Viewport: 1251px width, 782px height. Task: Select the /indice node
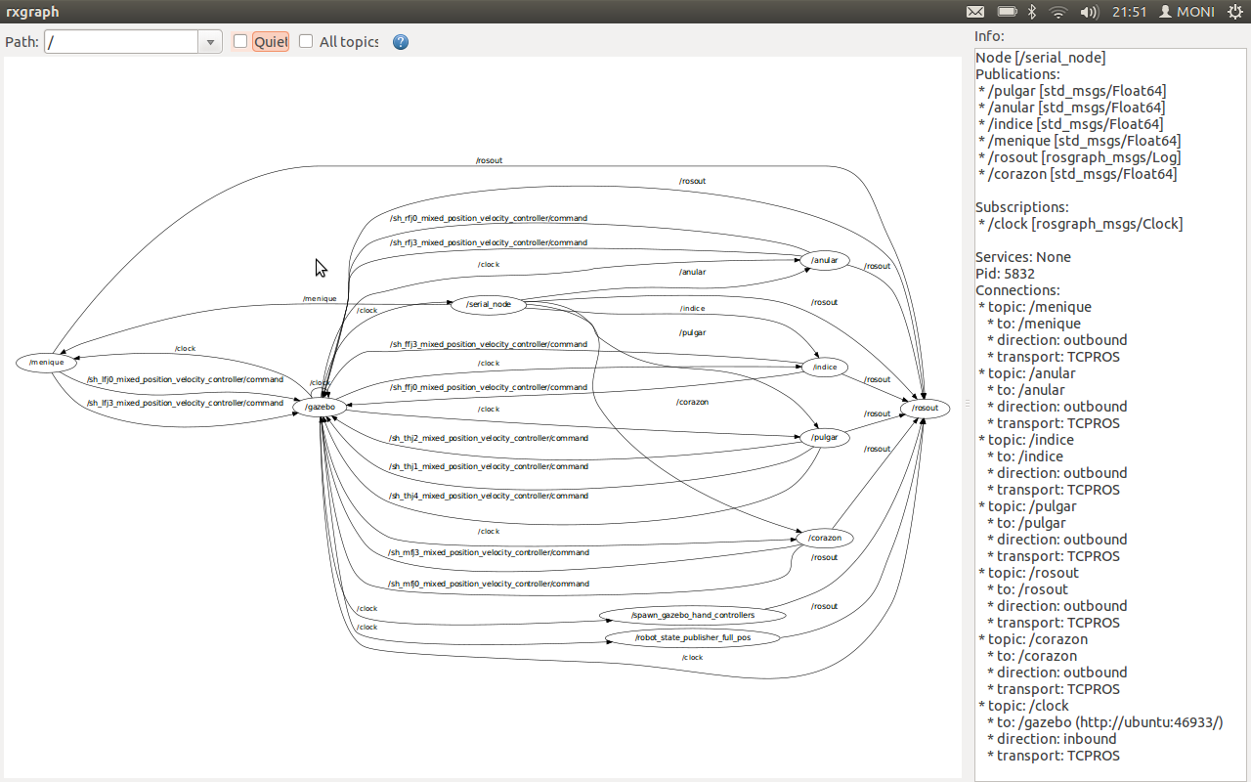[825, 368]
